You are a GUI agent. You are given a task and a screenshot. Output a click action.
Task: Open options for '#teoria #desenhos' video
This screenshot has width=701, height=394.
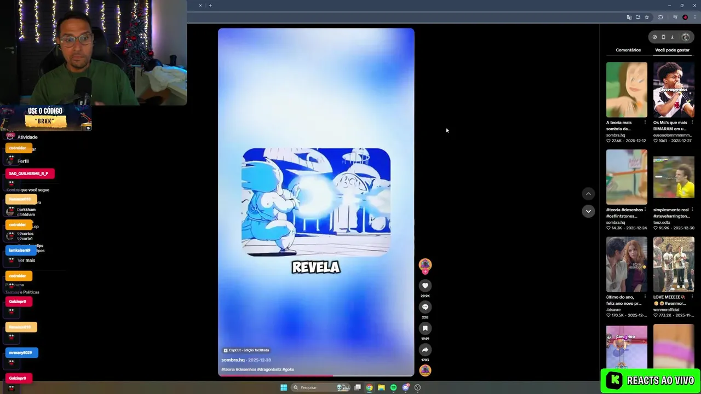pos(645,210)
